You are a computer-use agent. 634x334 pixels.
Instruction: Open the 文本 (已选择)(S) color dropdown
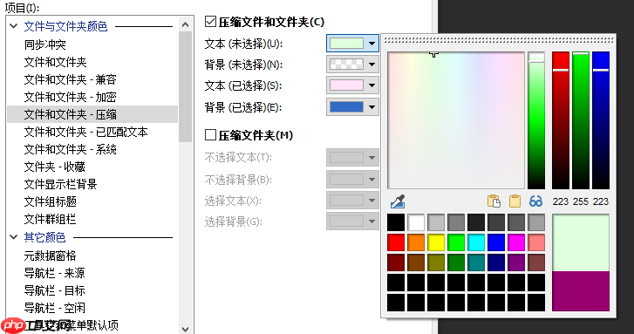[352, 85]
